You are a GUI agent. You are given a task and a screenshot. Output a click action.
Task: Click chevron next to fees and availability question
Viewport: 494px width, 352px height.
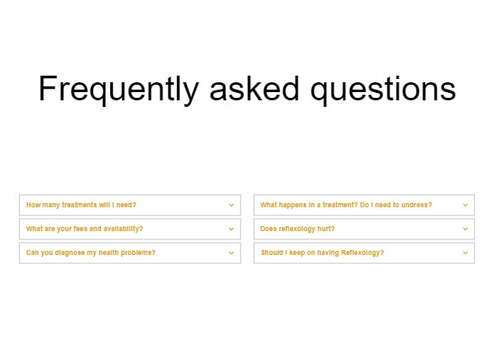coord(231,229)
